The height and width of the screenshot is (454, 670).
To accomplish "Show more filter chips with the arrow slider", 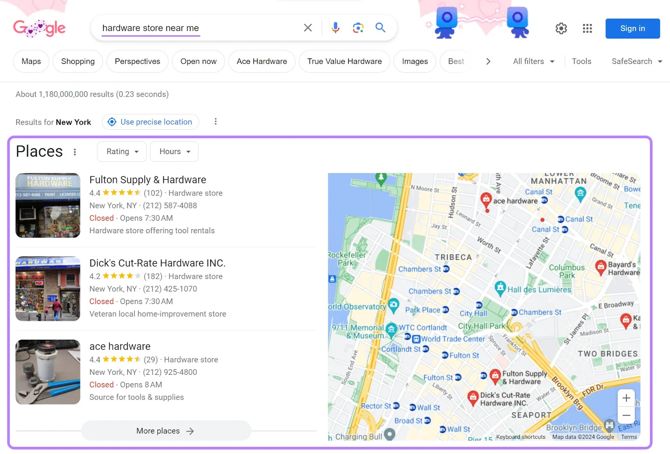I will pos(488,61).
